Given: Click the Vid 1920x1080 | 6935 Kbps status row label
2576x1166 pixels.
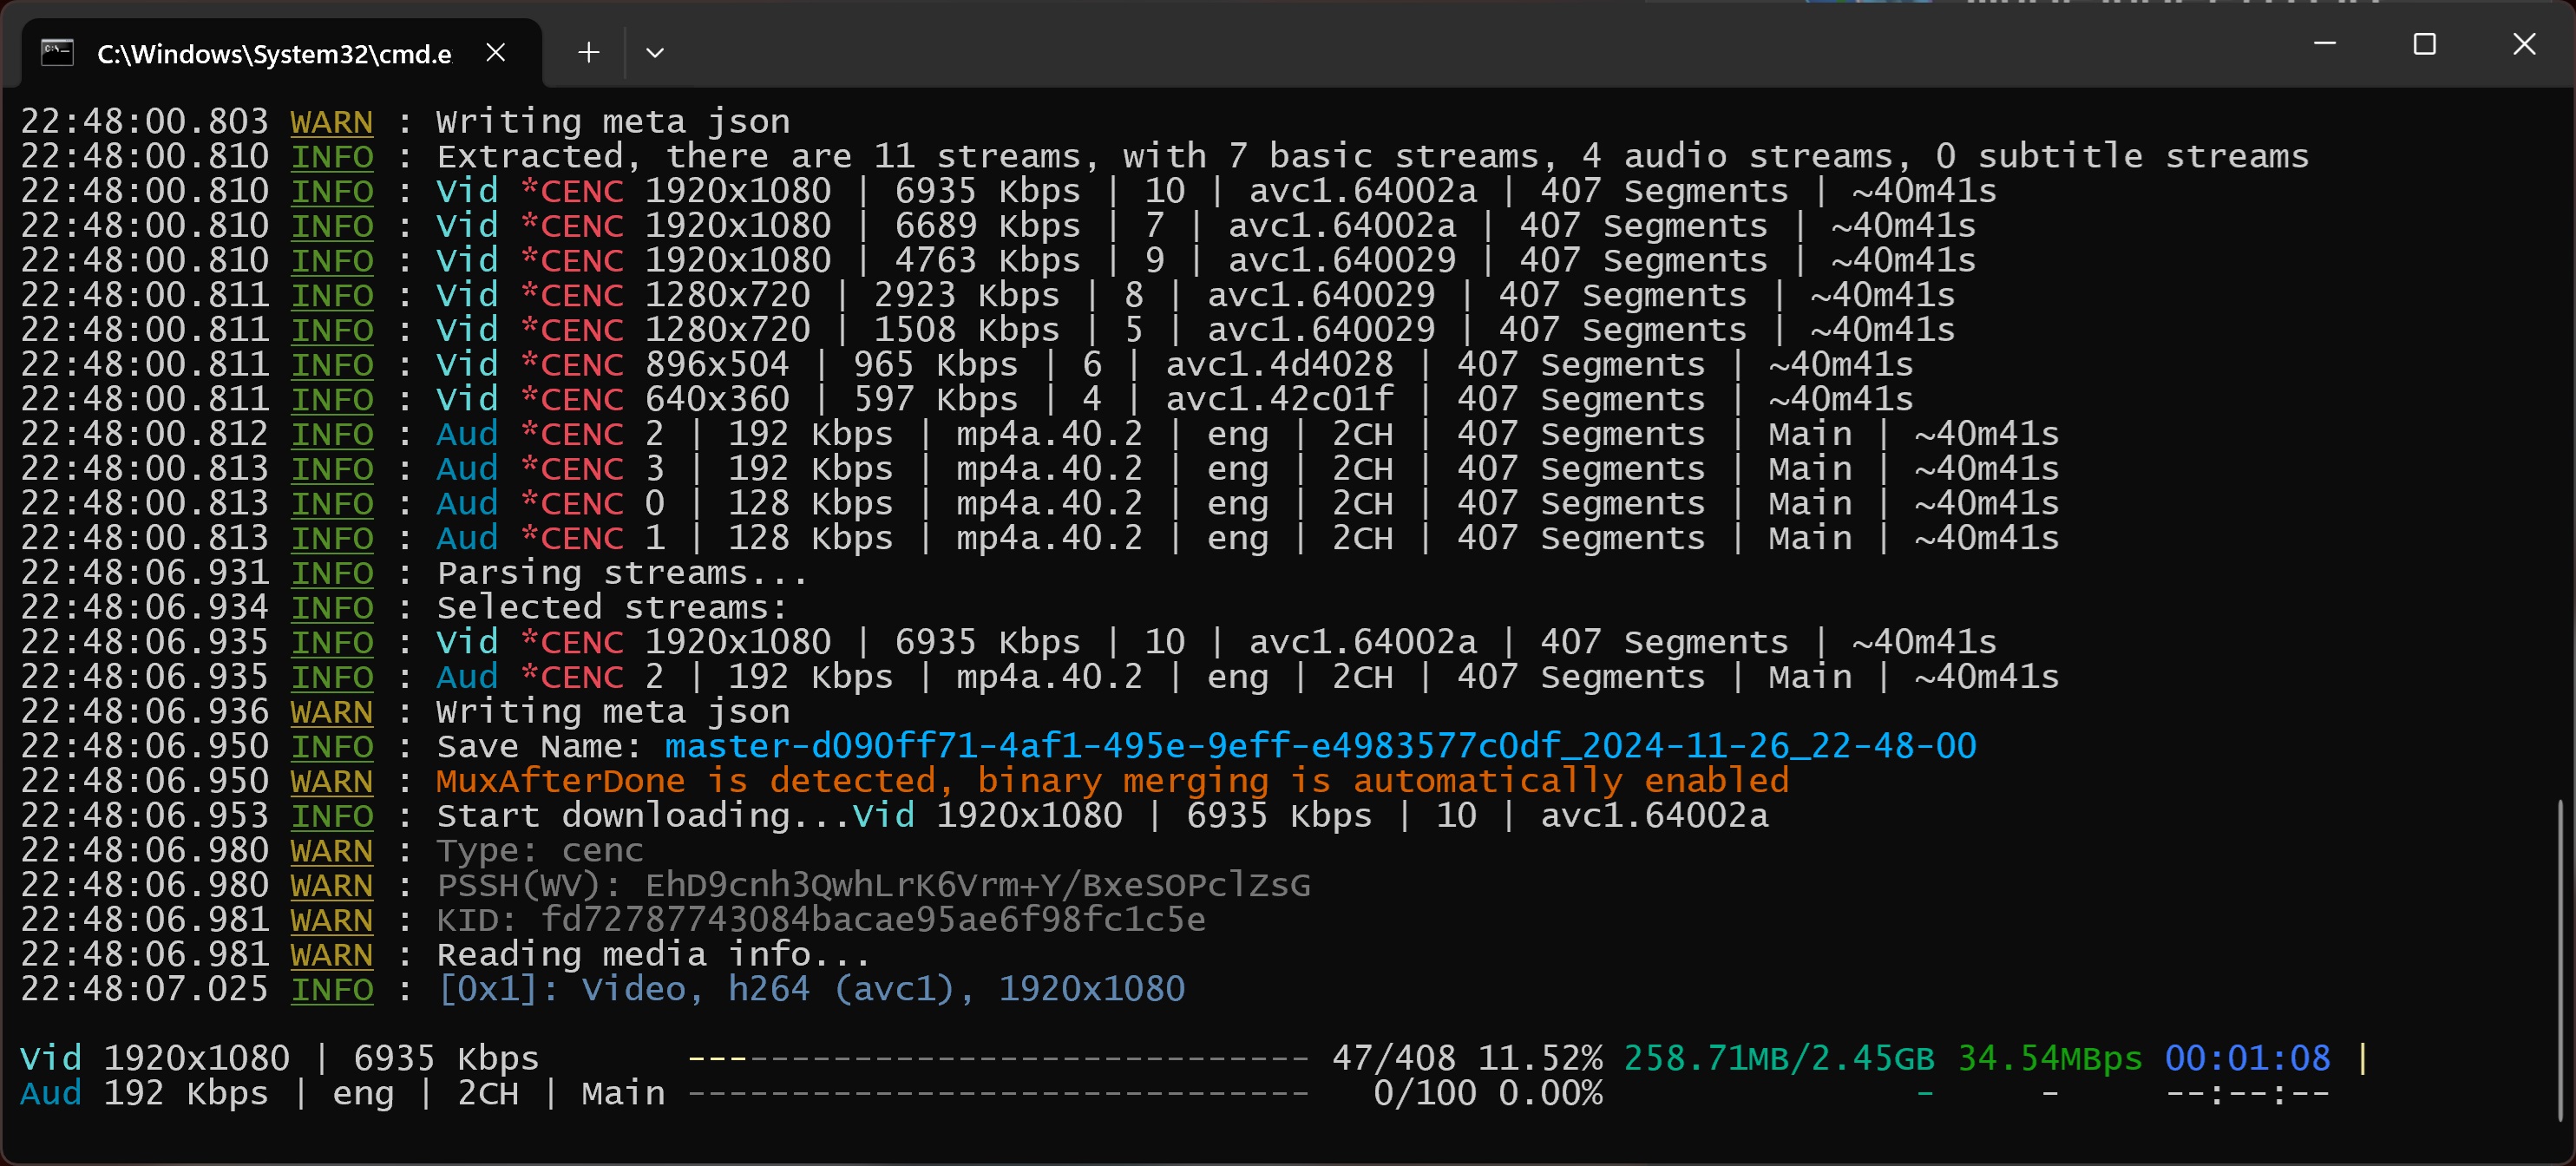Looking at the screenshot, I should tap(280, 1058).
